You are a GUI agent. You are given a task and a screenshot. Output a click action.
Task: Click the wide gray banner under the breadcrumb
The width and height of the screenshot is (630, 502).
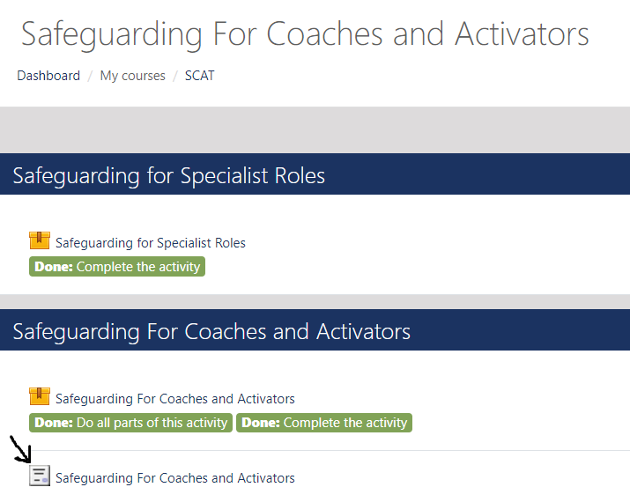pos(315,129)
